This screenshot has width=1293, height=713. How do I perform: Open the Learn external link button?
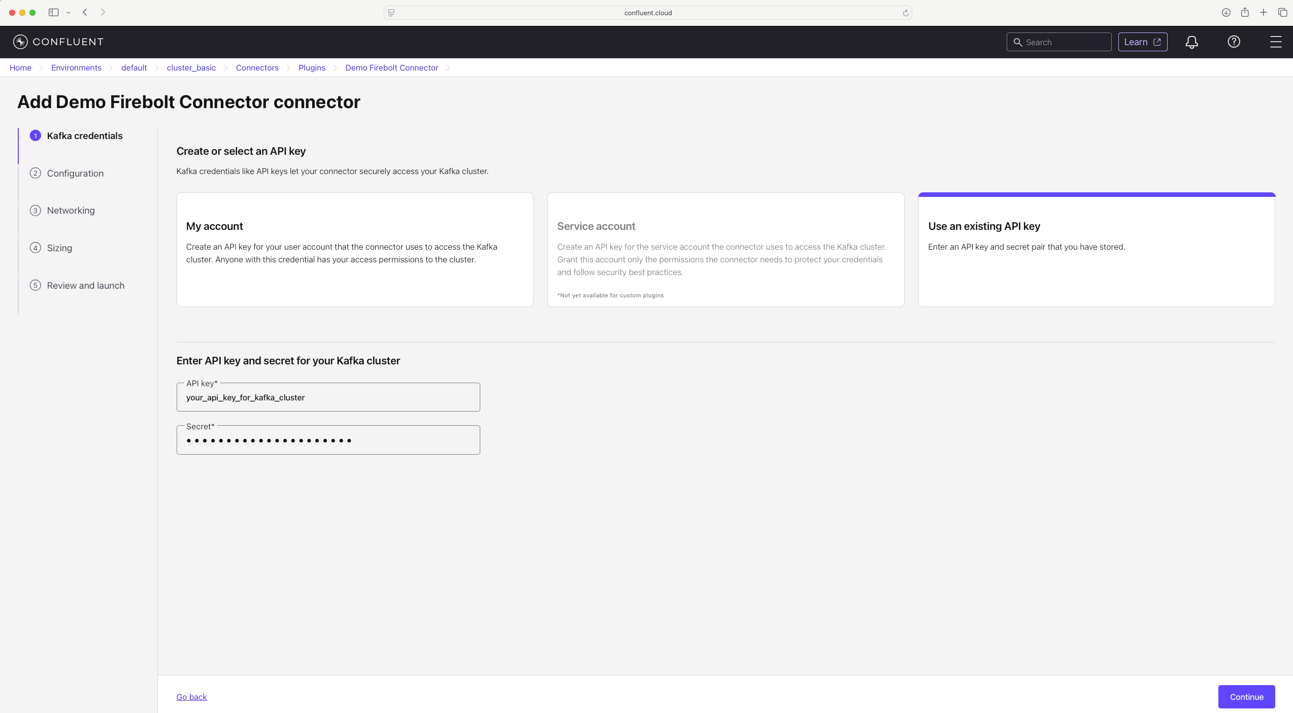coord(1142,42)
